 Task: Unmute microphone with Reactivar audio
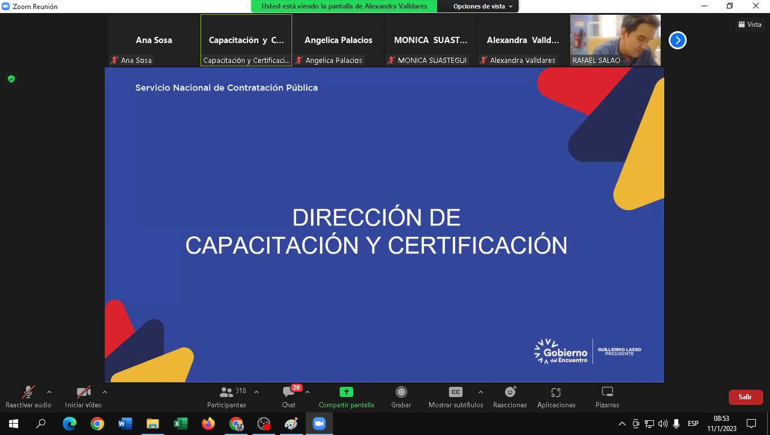coord(28,396)
